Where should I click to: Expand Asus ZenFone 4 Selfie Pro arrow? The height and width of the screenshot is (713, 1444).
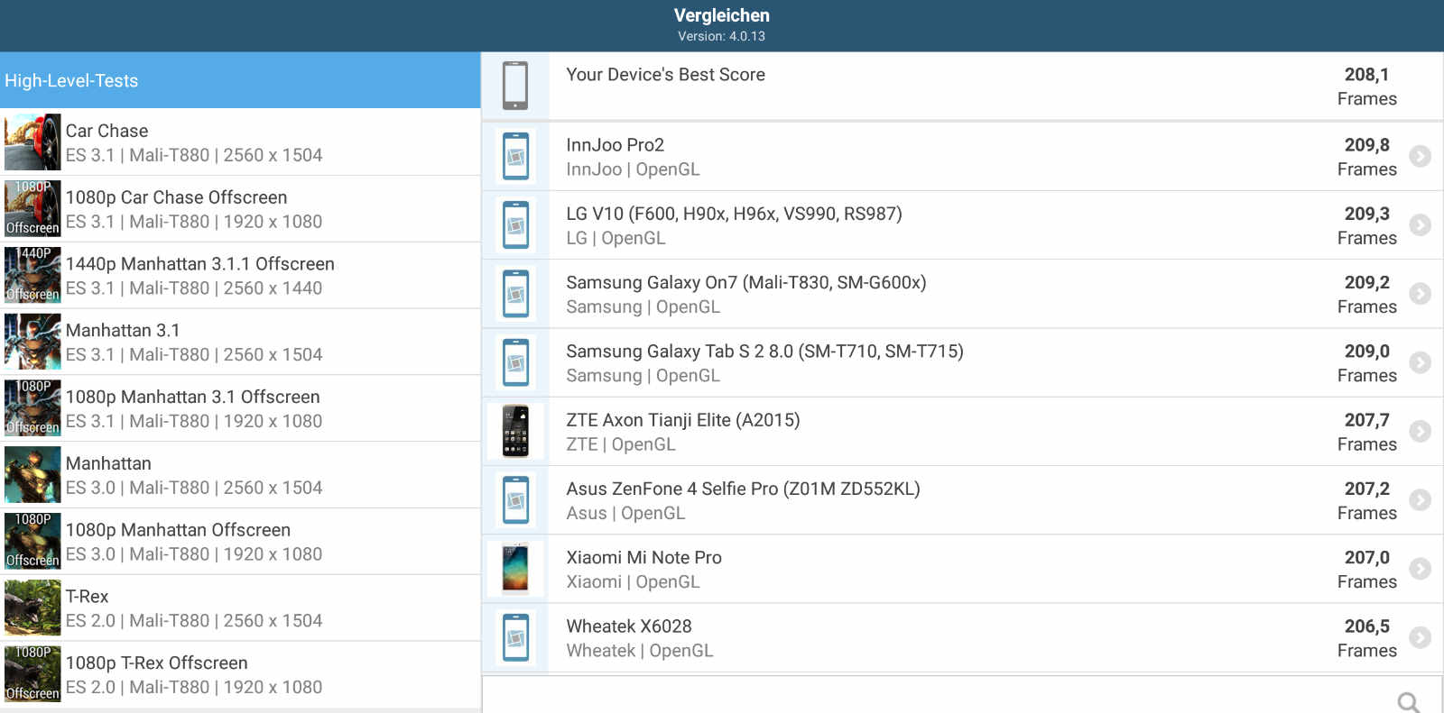1421,499
